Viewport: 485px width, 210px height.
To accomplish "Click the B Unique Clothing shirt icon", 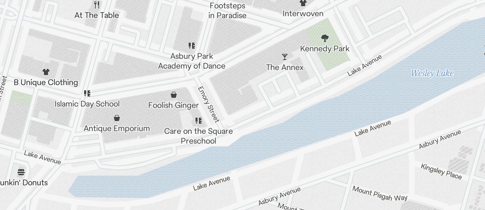I will [46, 72].
